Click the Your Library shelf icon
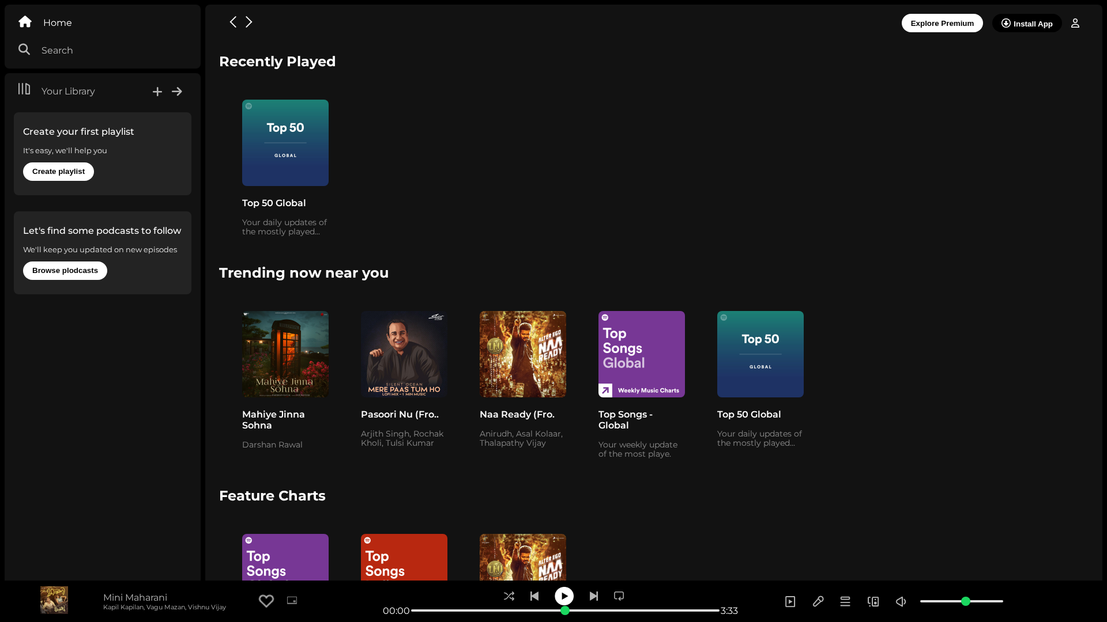Image resolution: width=1107 pixels, height=622 pixels. 24,89
